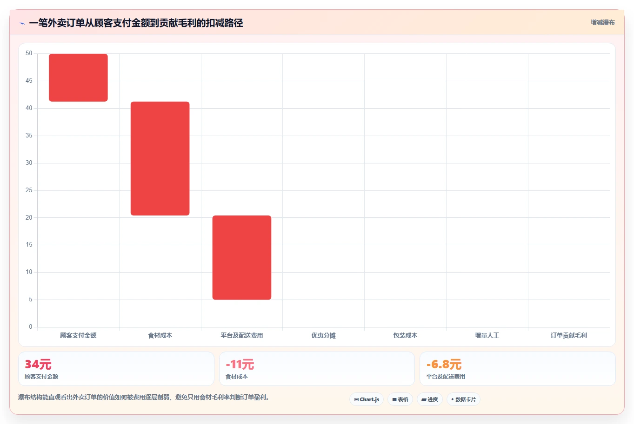634x424 pixels.
Task: Open the -6.8元 平台及配送费用 stat card
Action: point(517,369)
